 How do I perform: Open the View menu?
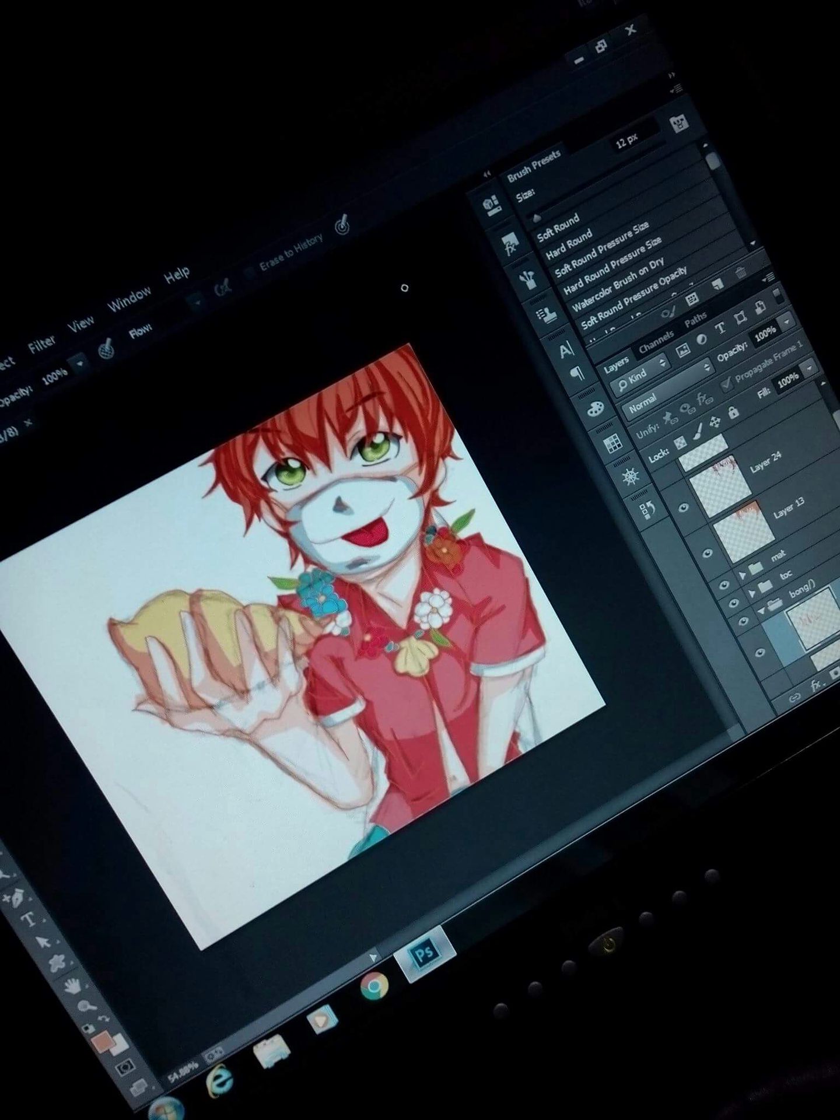point(81,323)
